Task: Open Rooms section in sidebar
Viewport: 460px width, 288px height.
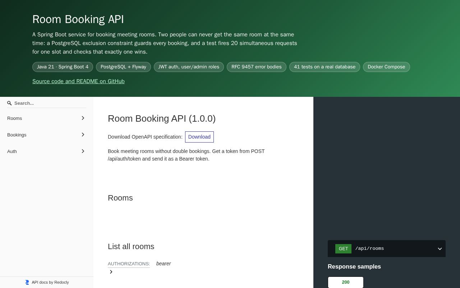Action: click(x=47, y=118)
